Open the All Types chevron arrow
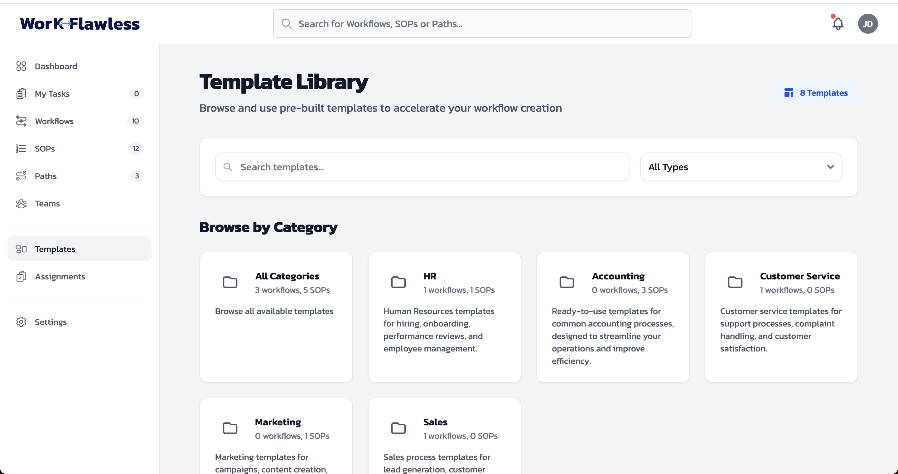 [x=830, y=167]
